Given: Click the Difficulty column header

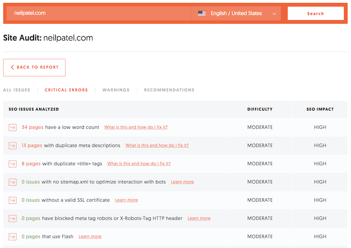Looking at the screenshot, I should [260, 109].
